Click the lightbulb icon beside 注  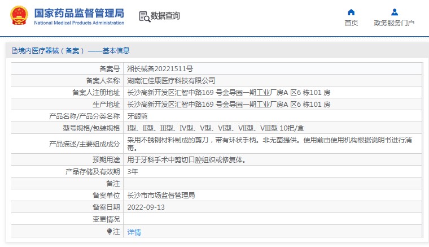click(x=110, y=232)
